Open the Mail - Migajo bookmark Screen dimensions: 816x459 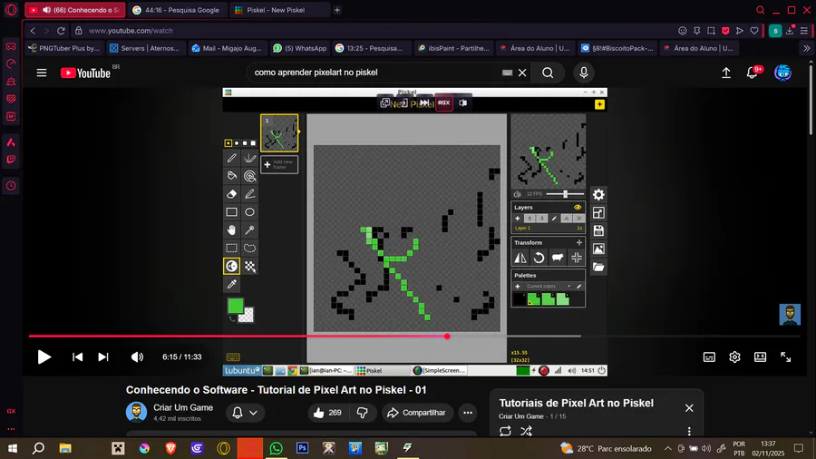(227, 48)
